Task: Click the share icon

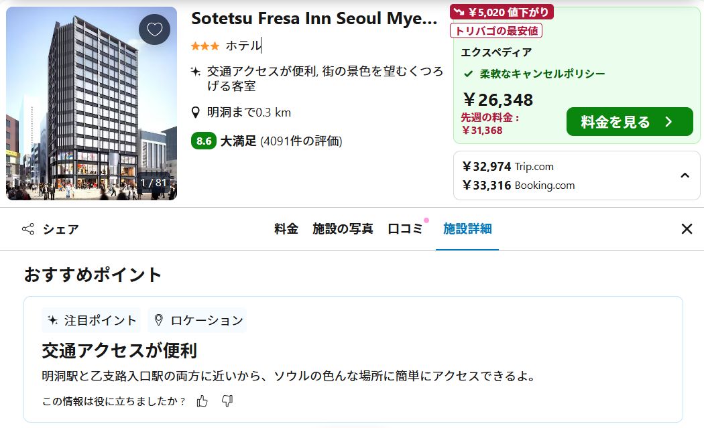Action: point(28,229)
